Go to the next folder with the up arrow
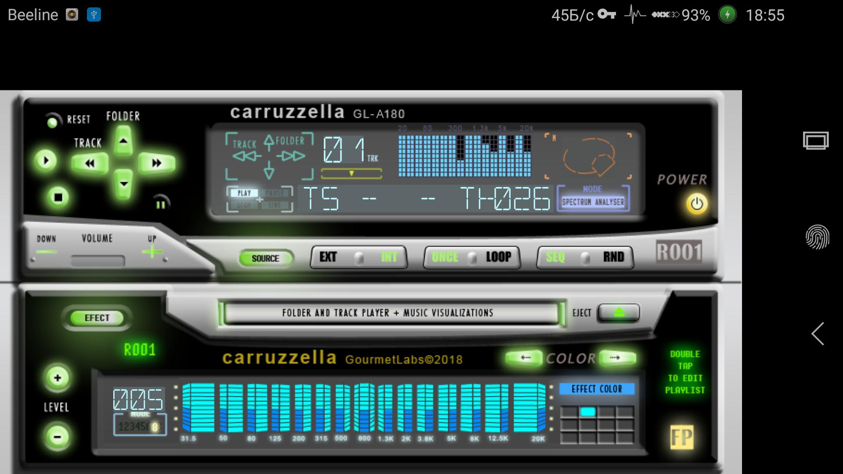 [123, 141]
